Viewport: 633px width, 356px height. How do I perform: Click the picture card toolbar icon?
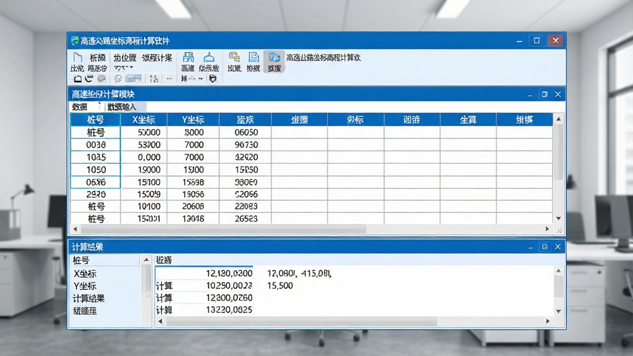click(x=134, y=78)
